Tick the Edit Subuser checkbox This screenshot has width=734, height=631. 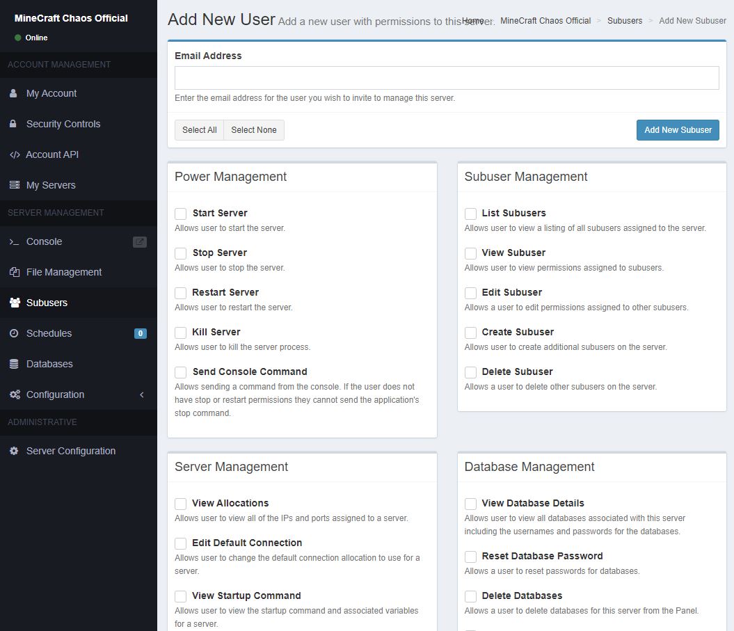click(x=470, y=293)
